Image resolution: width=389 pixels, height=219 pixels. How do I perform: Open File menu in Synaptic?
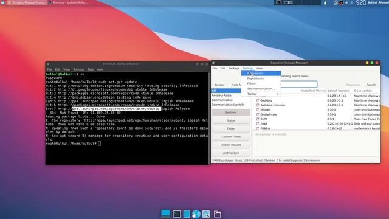pyautogui.click(x=215, y=68)
